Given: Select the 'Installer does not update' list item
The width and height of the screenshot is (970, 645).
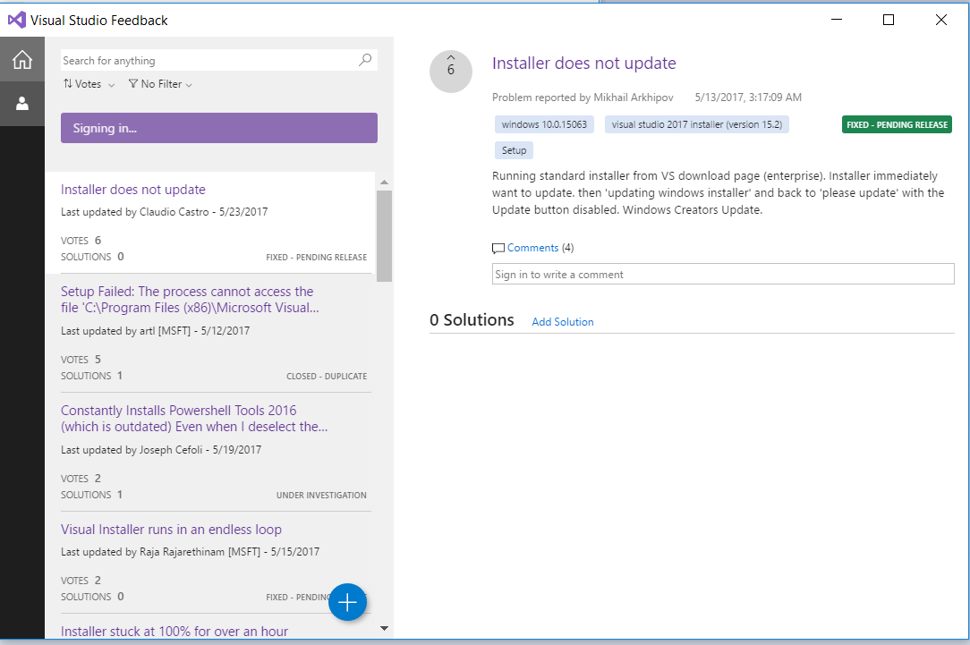Looking at the screenshot, I should point(209,222).
